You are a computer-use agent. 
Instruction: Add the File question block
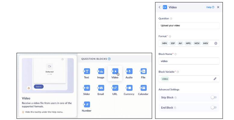pos(143,71)
